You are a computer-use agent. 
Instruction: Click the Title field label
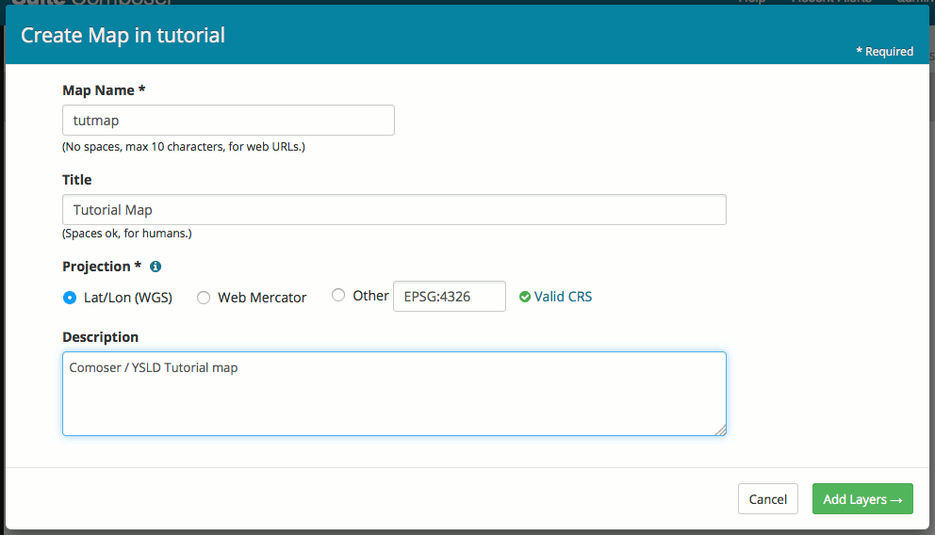point(77,180)
